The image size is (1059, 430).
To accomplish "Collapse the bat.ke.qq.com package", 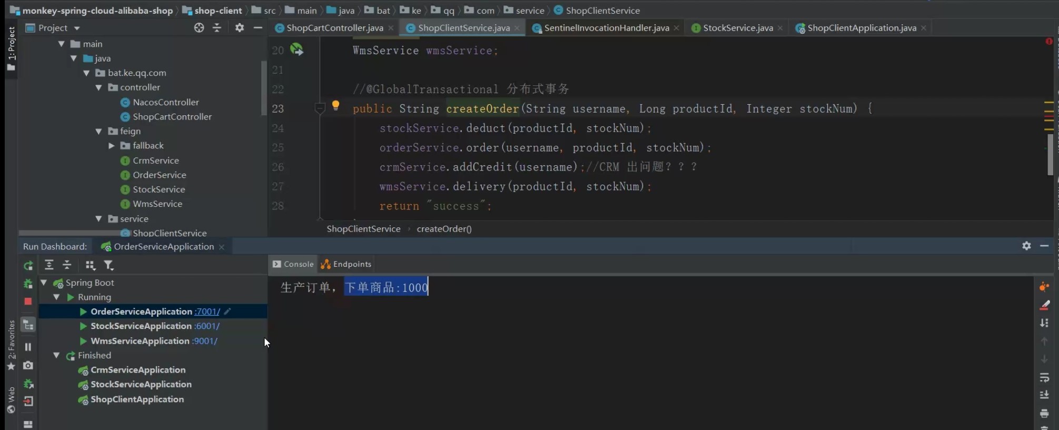I will (86, 73).
